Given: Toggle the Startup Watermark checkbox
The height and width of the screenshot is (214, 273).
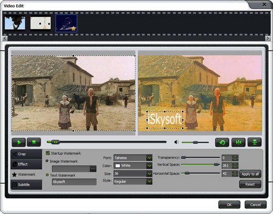Looking at the screenshot, I should [x=48, y=153].
